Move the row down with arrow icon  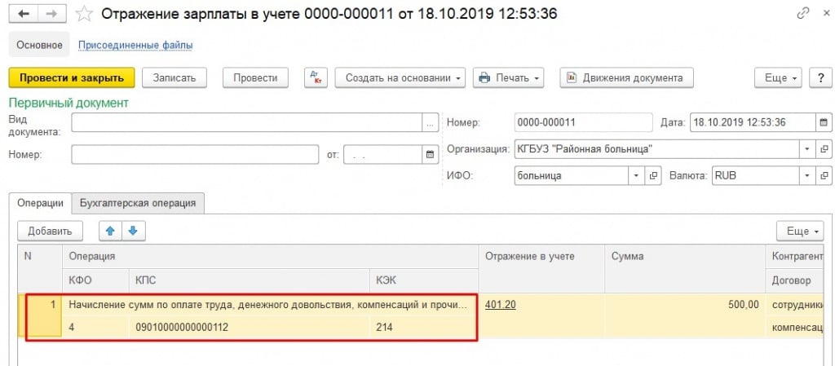[131, 231]
